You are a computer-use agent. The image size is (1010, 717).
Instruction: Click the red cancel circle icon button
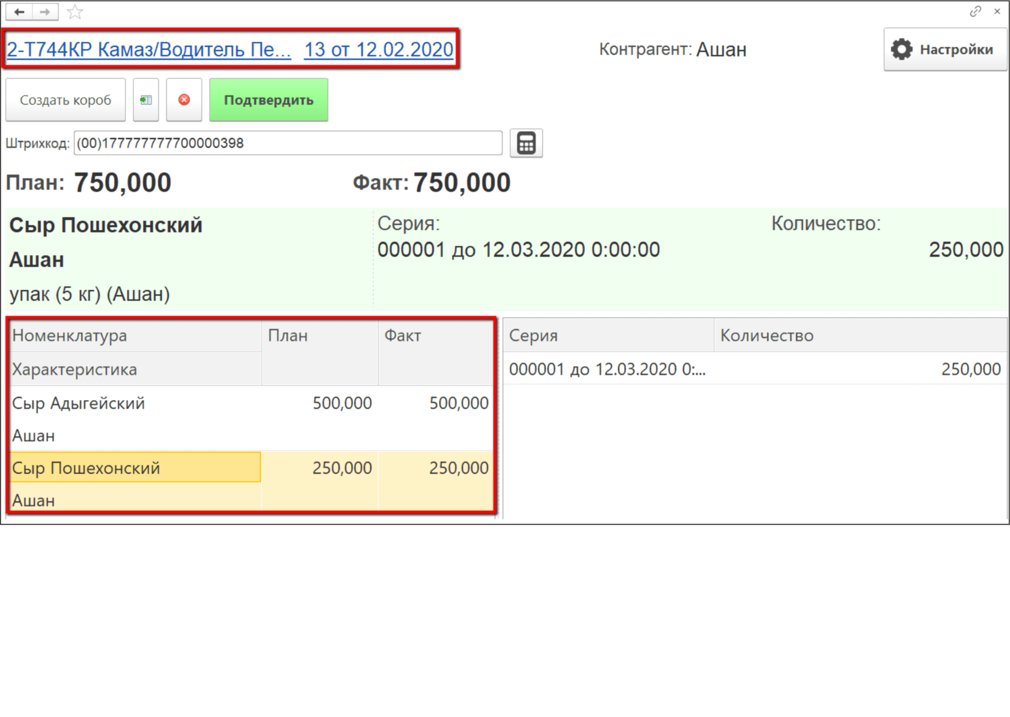184,100
